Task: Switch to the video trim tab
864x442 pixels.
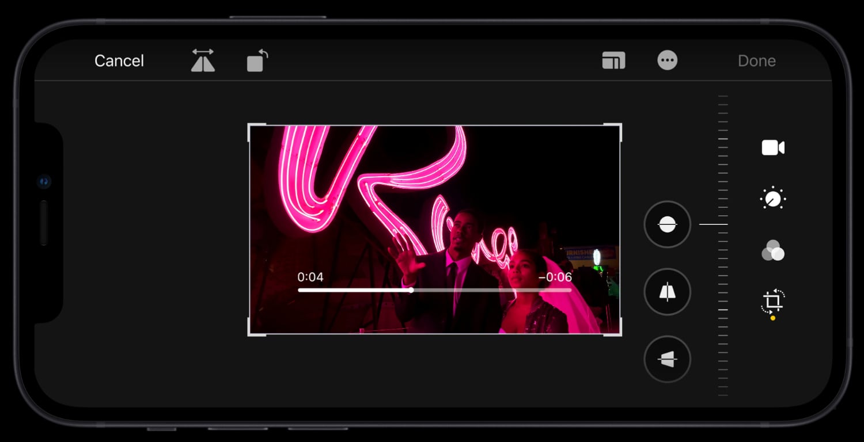Action: (773, 148)
